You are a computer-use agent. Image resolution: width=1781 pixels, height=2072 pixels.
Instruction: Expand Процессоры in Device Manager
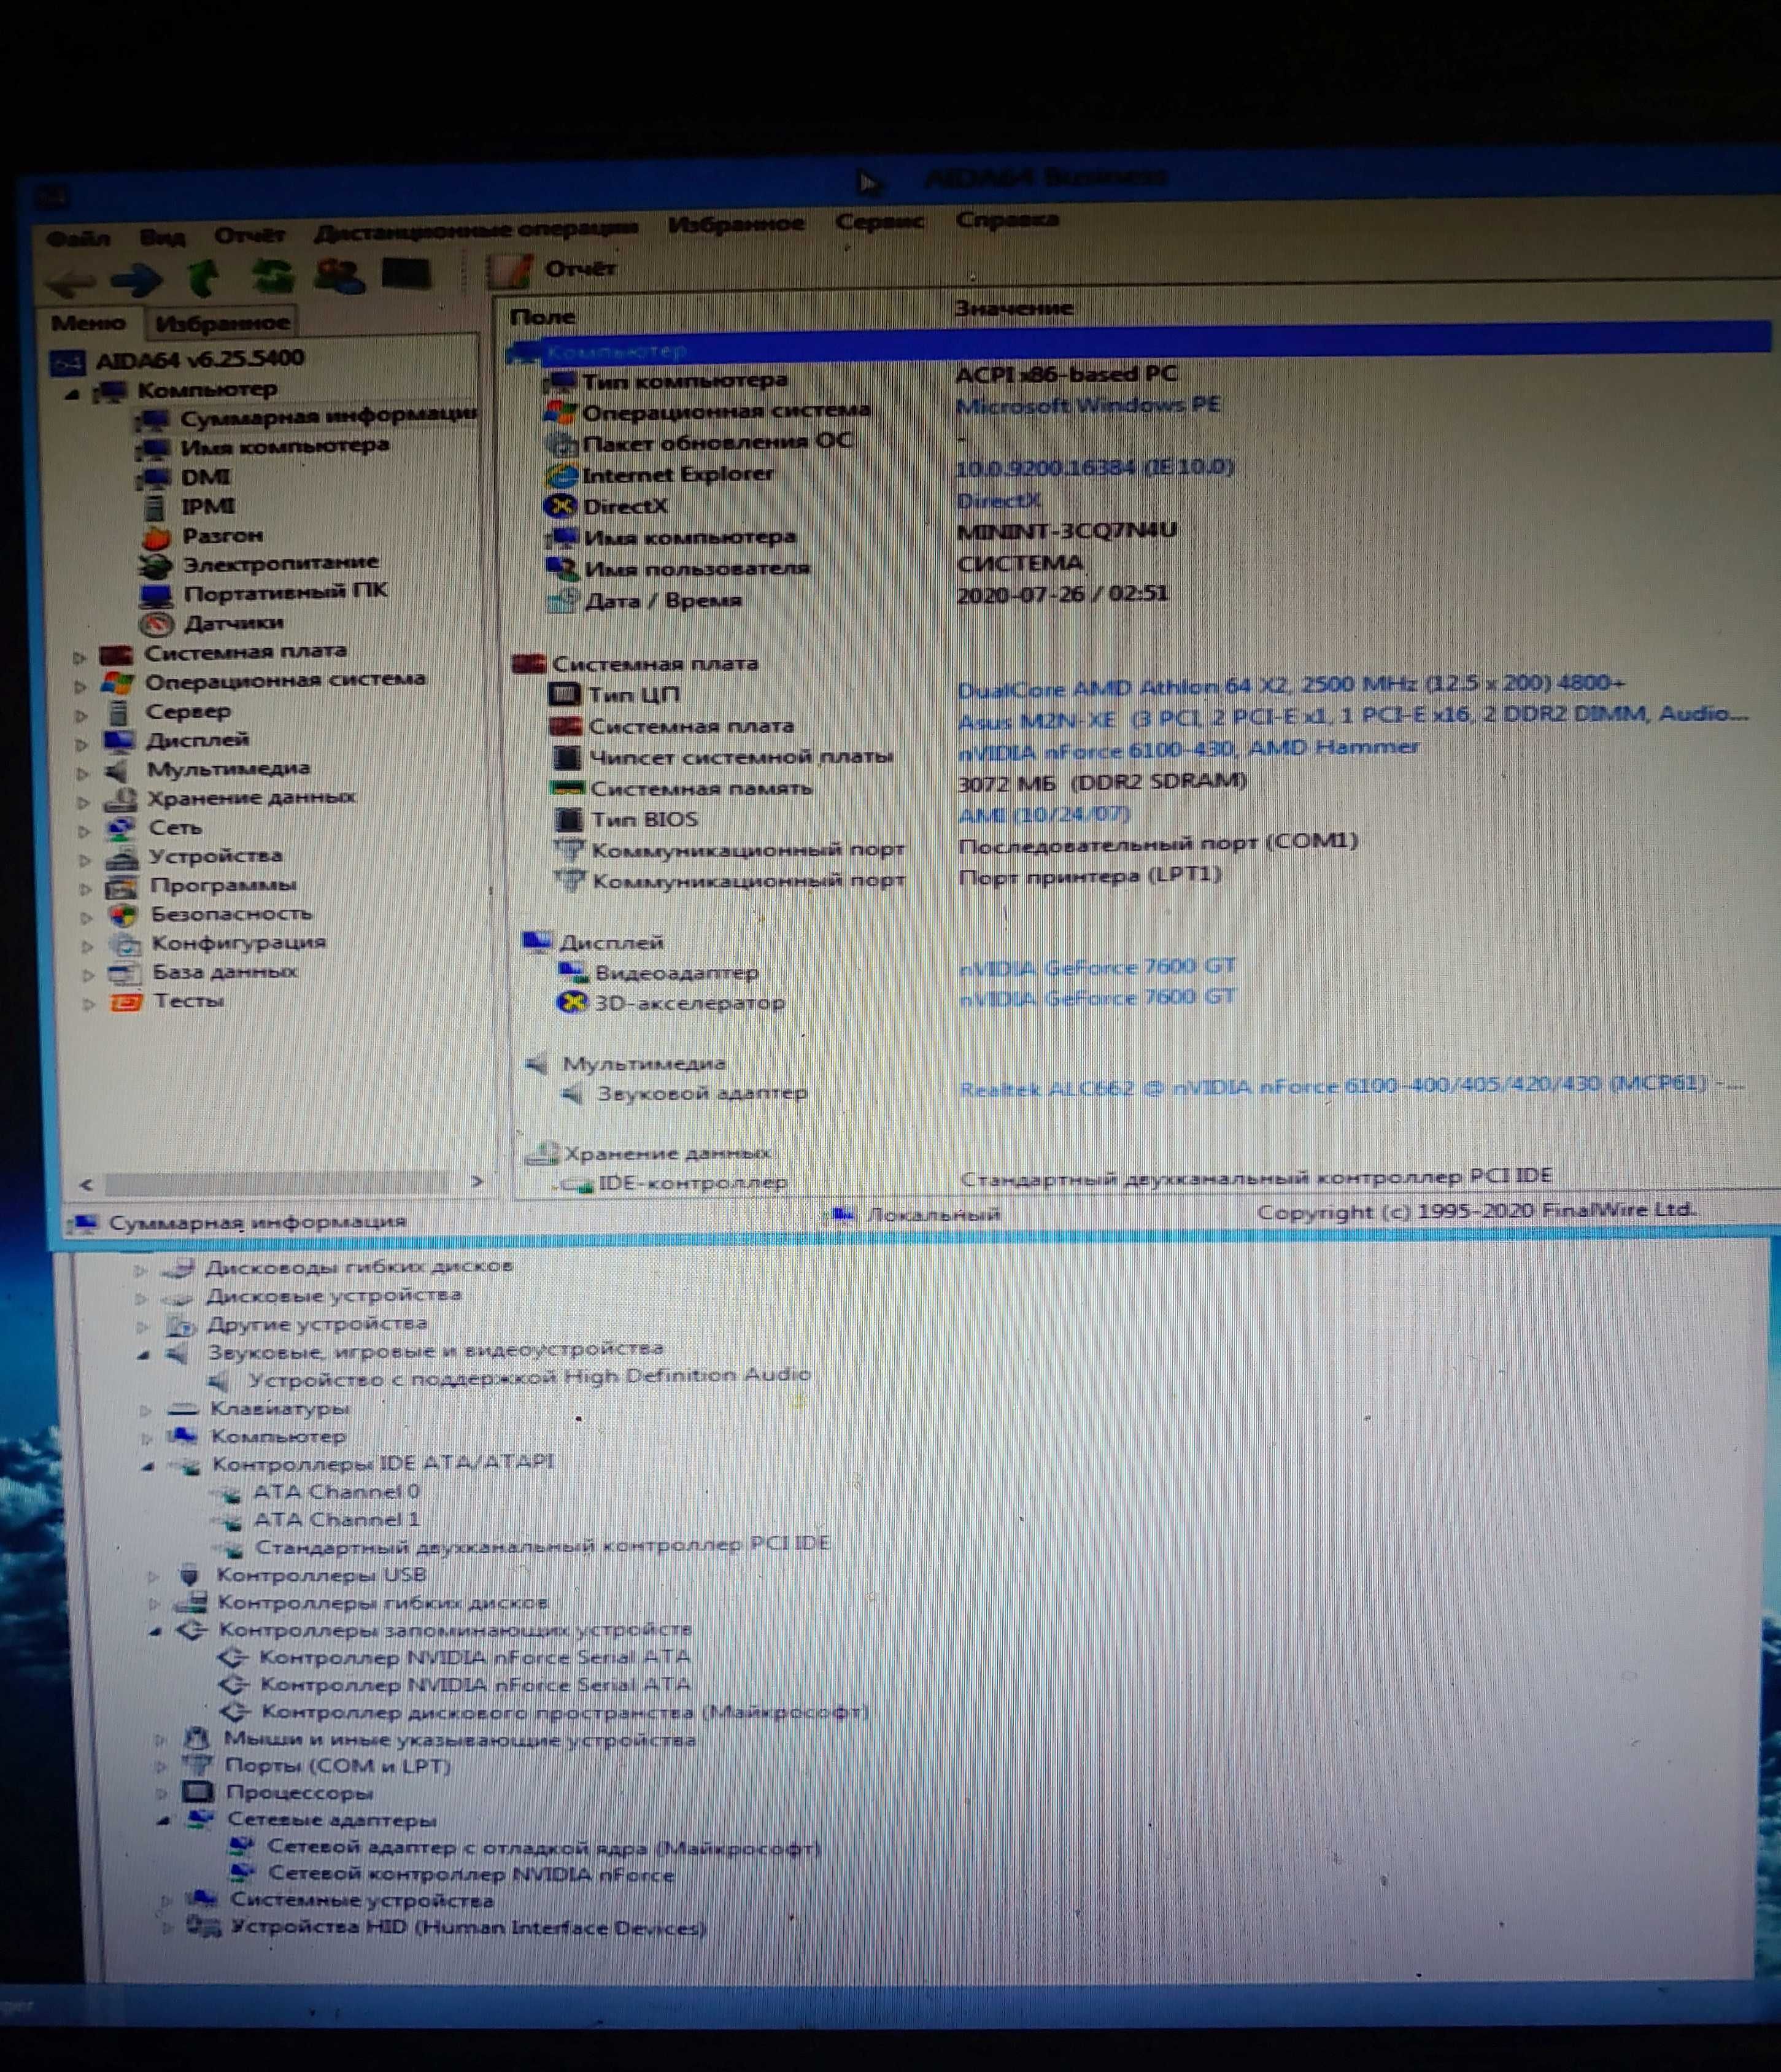(161, 1793)
